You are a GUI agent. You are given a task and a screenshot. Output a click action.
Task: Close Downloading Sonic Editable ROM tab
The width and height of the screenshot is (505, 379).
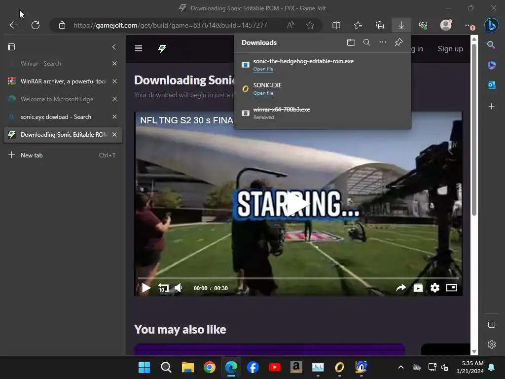pyautogui.click(x=114, y=134)
